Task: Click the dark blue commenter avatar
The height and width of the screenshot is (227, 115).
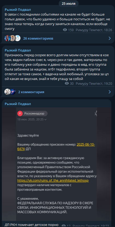Action: [x=13, y=92]
